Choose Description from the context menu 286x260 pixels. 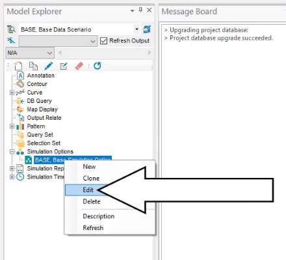[99, 216]
